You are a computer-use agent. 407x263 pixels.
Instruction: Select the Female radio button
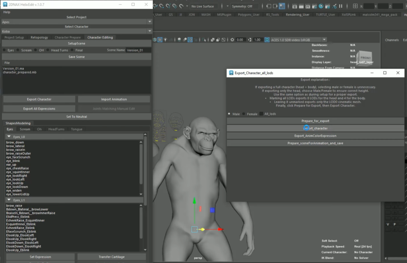pos(244,114)
